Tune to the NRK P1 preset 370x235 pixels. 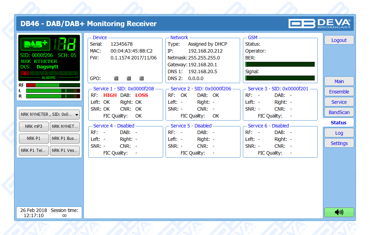pos(34,139)
